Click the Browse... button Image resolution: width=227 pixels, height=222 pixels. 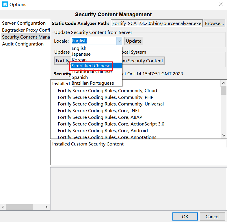pos(214,23)
